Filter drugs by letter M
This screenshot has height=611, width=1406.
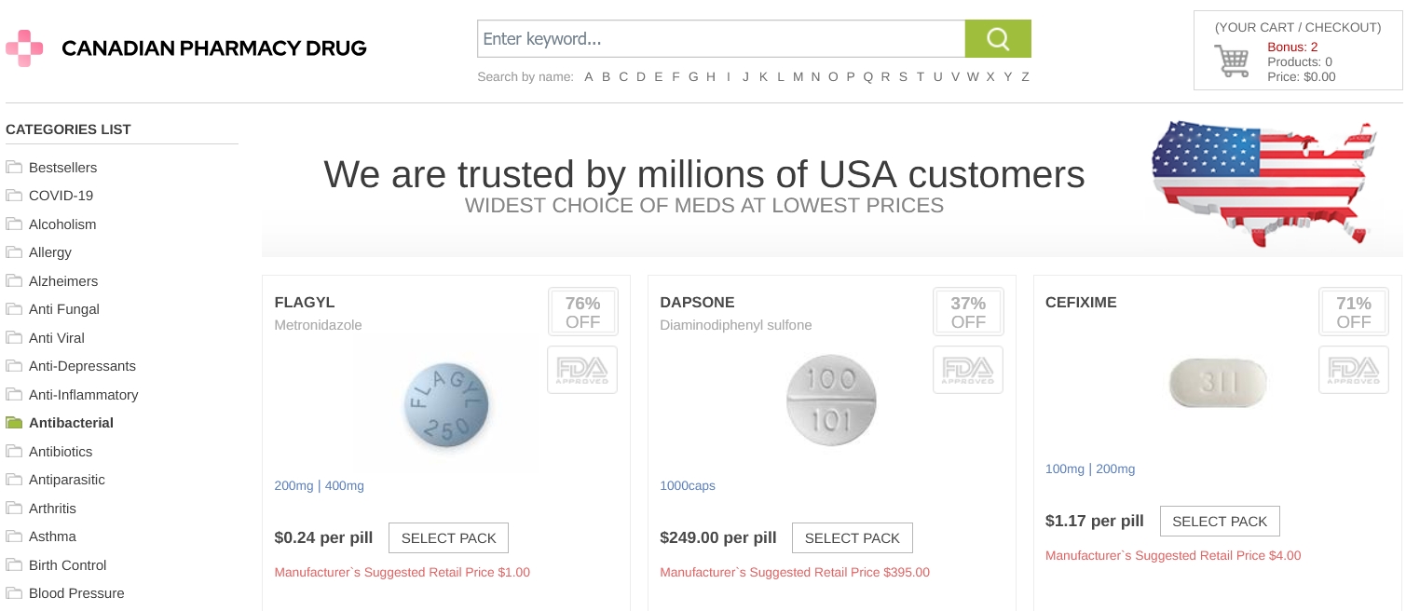[x=798, y=76]
